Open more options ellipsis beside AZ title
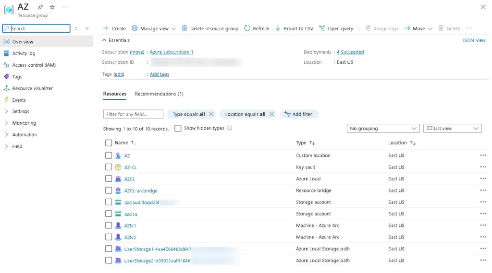Image resolution: width=492 pixels, height=273 pixels. 64,7
